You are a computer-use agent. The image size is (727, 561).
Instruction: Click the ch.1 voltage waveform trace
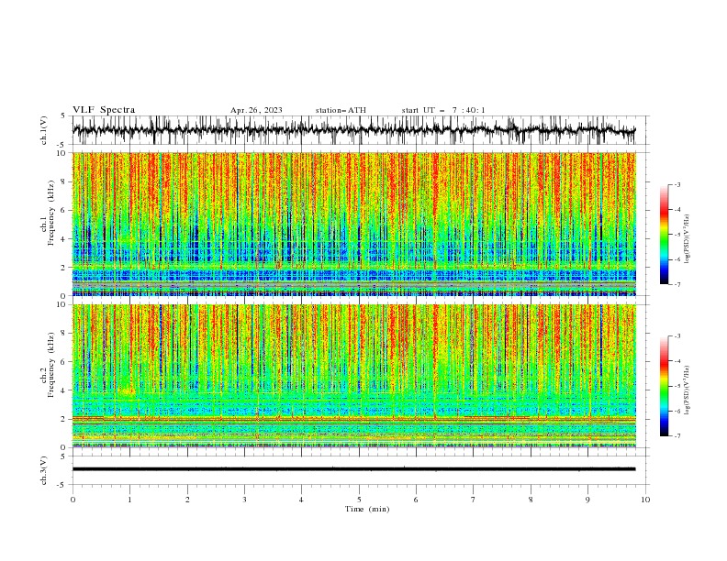click(x=353, y=130)
